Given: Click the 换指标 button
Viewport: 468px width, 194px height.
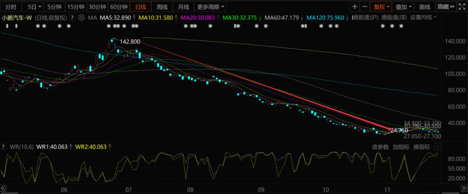Looking at the screenshot, I should click(x=421, y=147).
